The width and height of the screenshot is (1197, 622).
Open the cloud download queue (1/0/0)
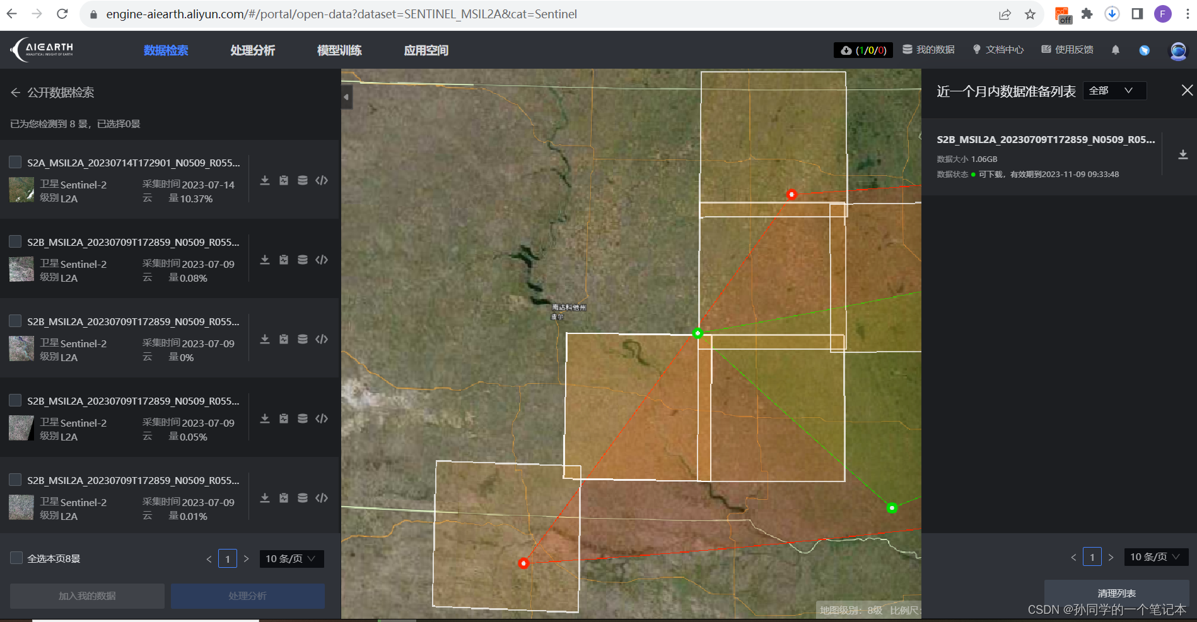(863, 50)
